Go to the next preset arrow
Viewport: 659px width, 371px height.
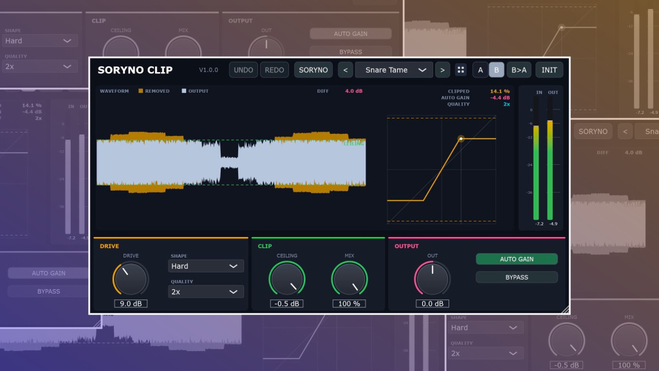[x=442, y=70]
